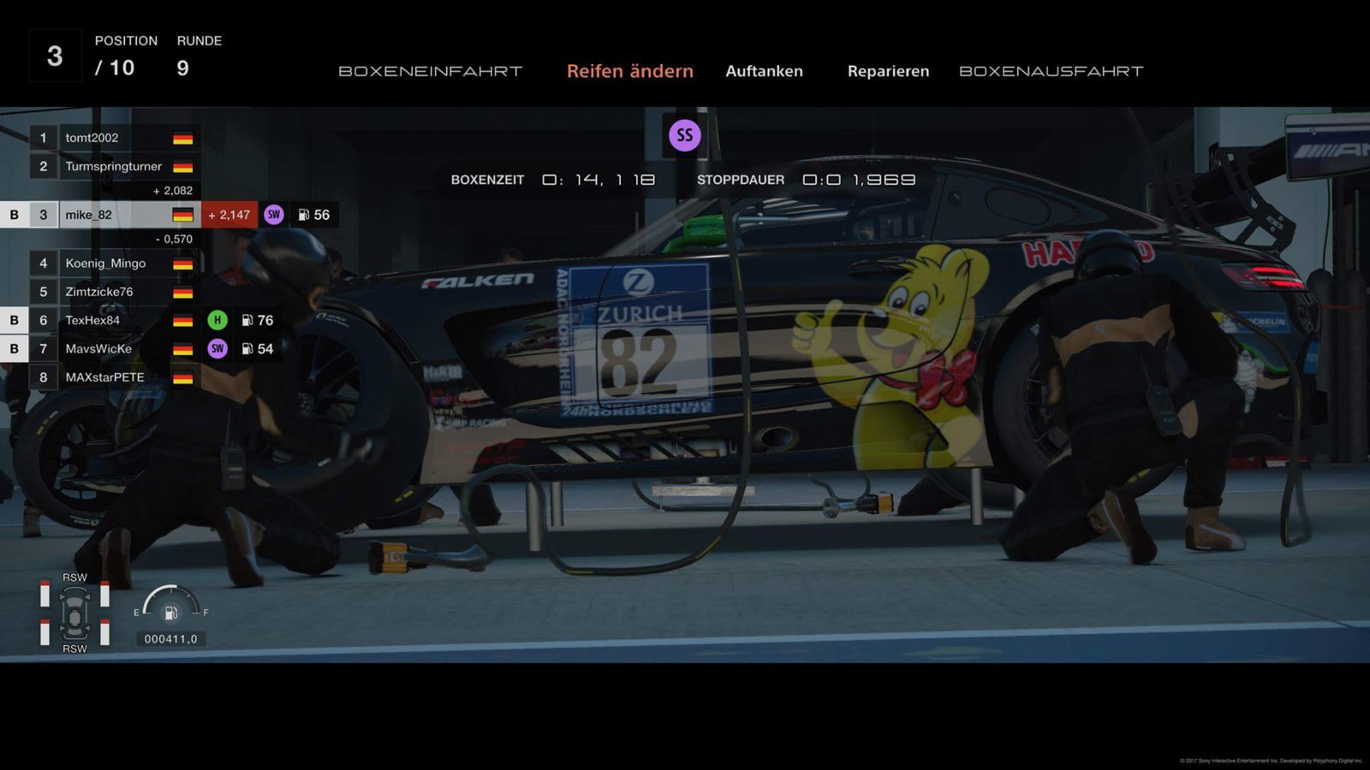This screenshot has width=1370, height=770.
Task: Click the BOXENZEIT timer value 0:14,118
Action: [x=599, y=180]
